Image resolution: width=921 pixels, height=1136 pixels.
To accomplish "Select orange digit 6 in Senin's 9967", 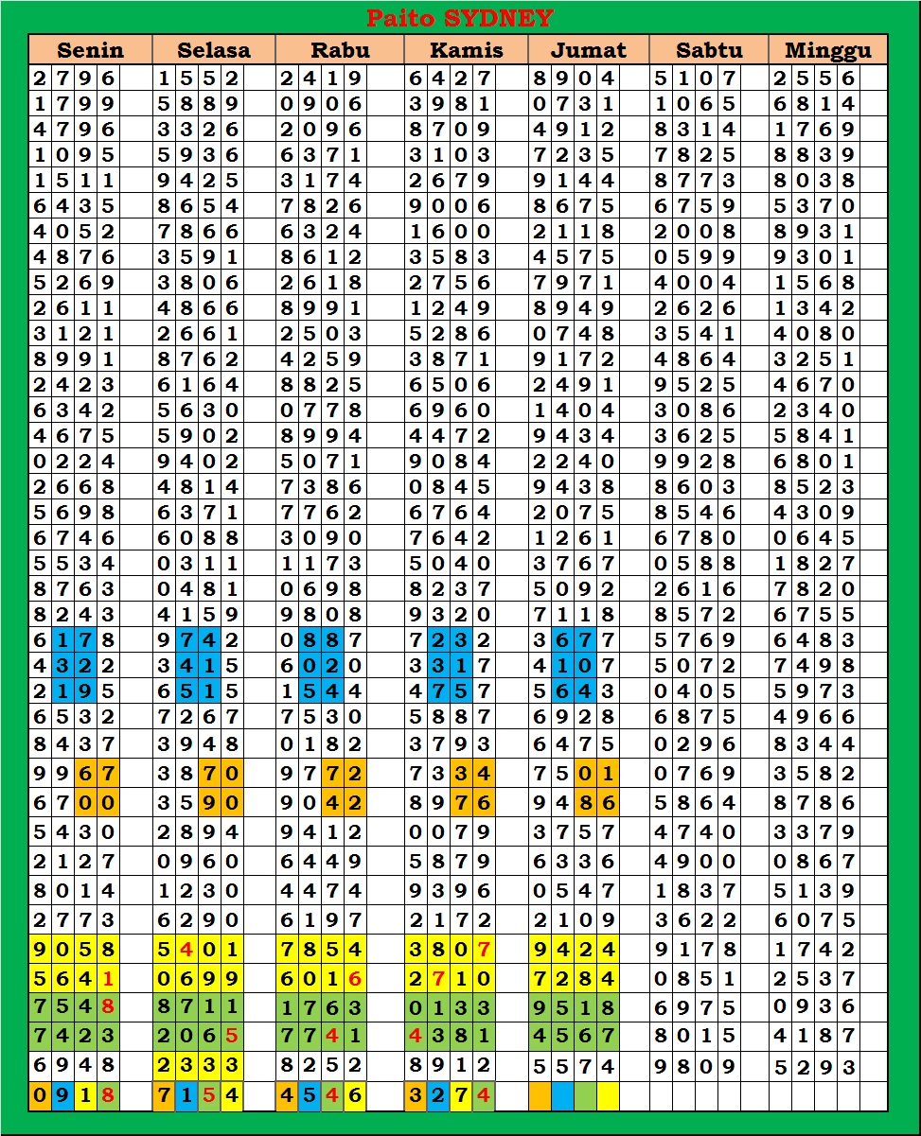I will point(85,773).
